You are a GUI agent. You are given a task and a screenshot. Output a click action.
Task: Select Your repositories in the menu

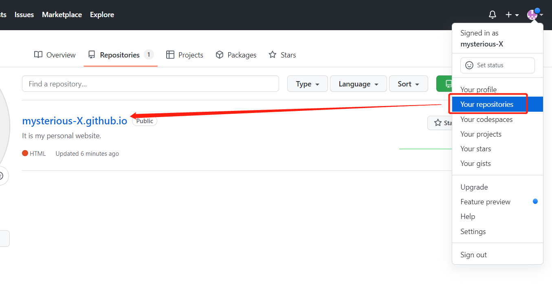click(x=487, y=104)
